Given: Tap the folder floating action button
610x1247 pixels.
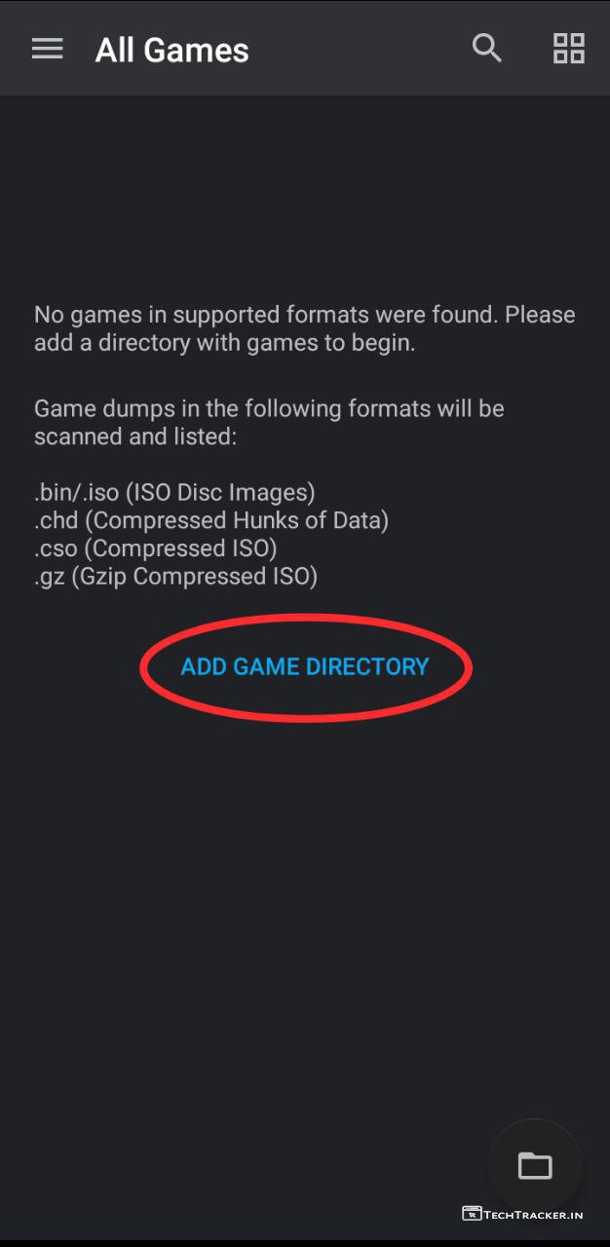Looking at the screenshot, I should coord(534,1165).
